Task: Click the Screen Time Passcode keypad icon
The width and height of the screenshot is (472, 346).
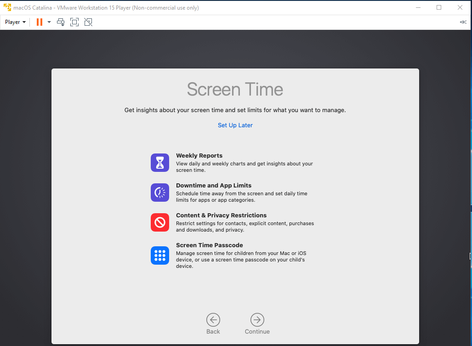Action: coord(160,255)
